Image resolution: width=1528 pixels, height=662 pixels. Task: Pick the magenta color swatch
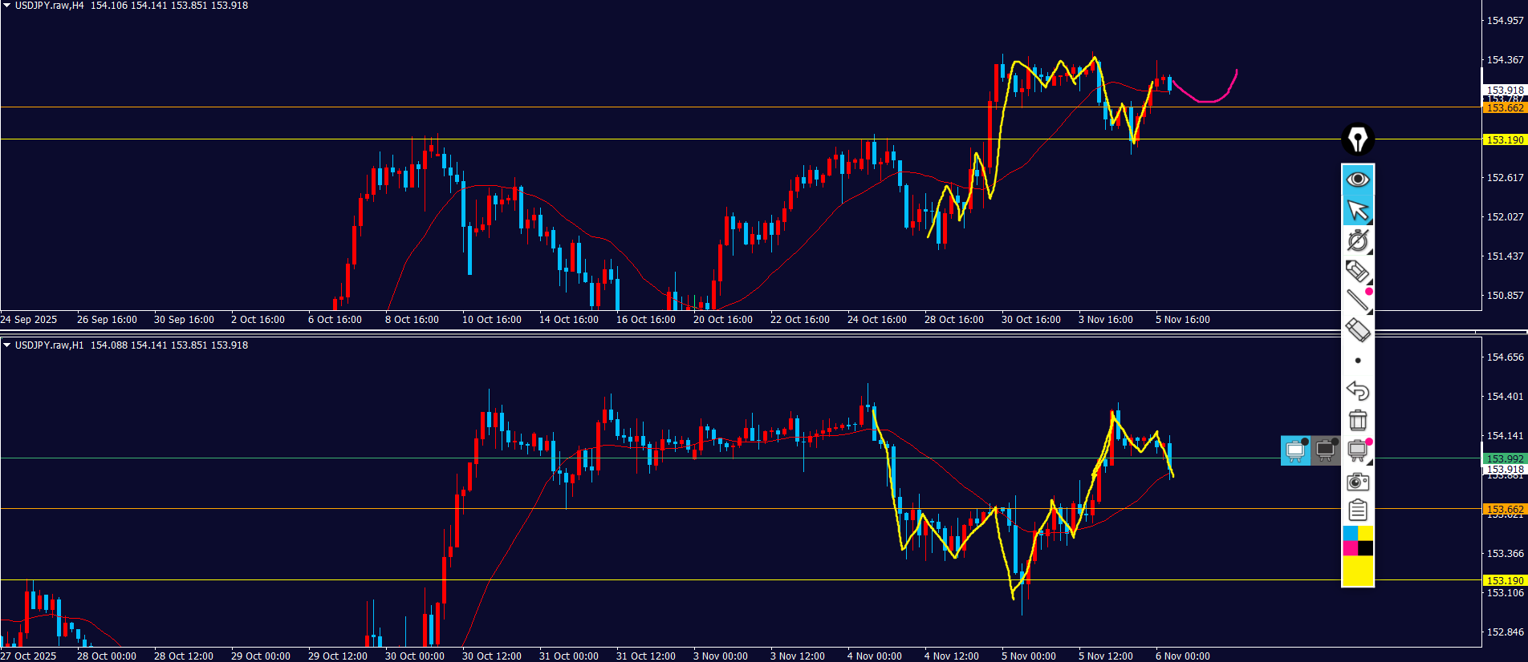[x=1350, y=548]
